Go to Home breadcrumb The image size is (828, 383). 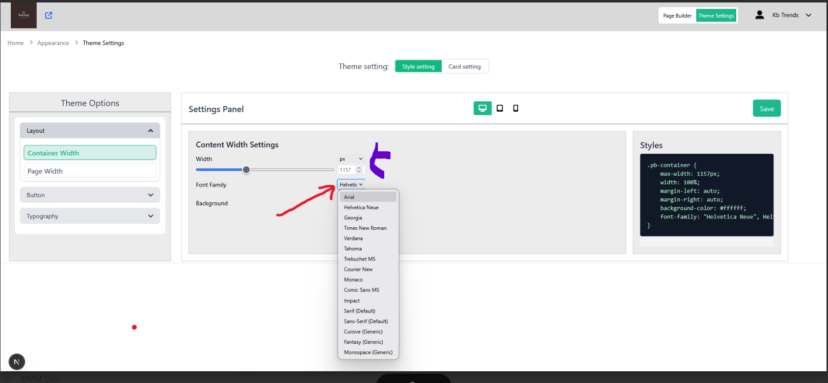tap(16, 43)
